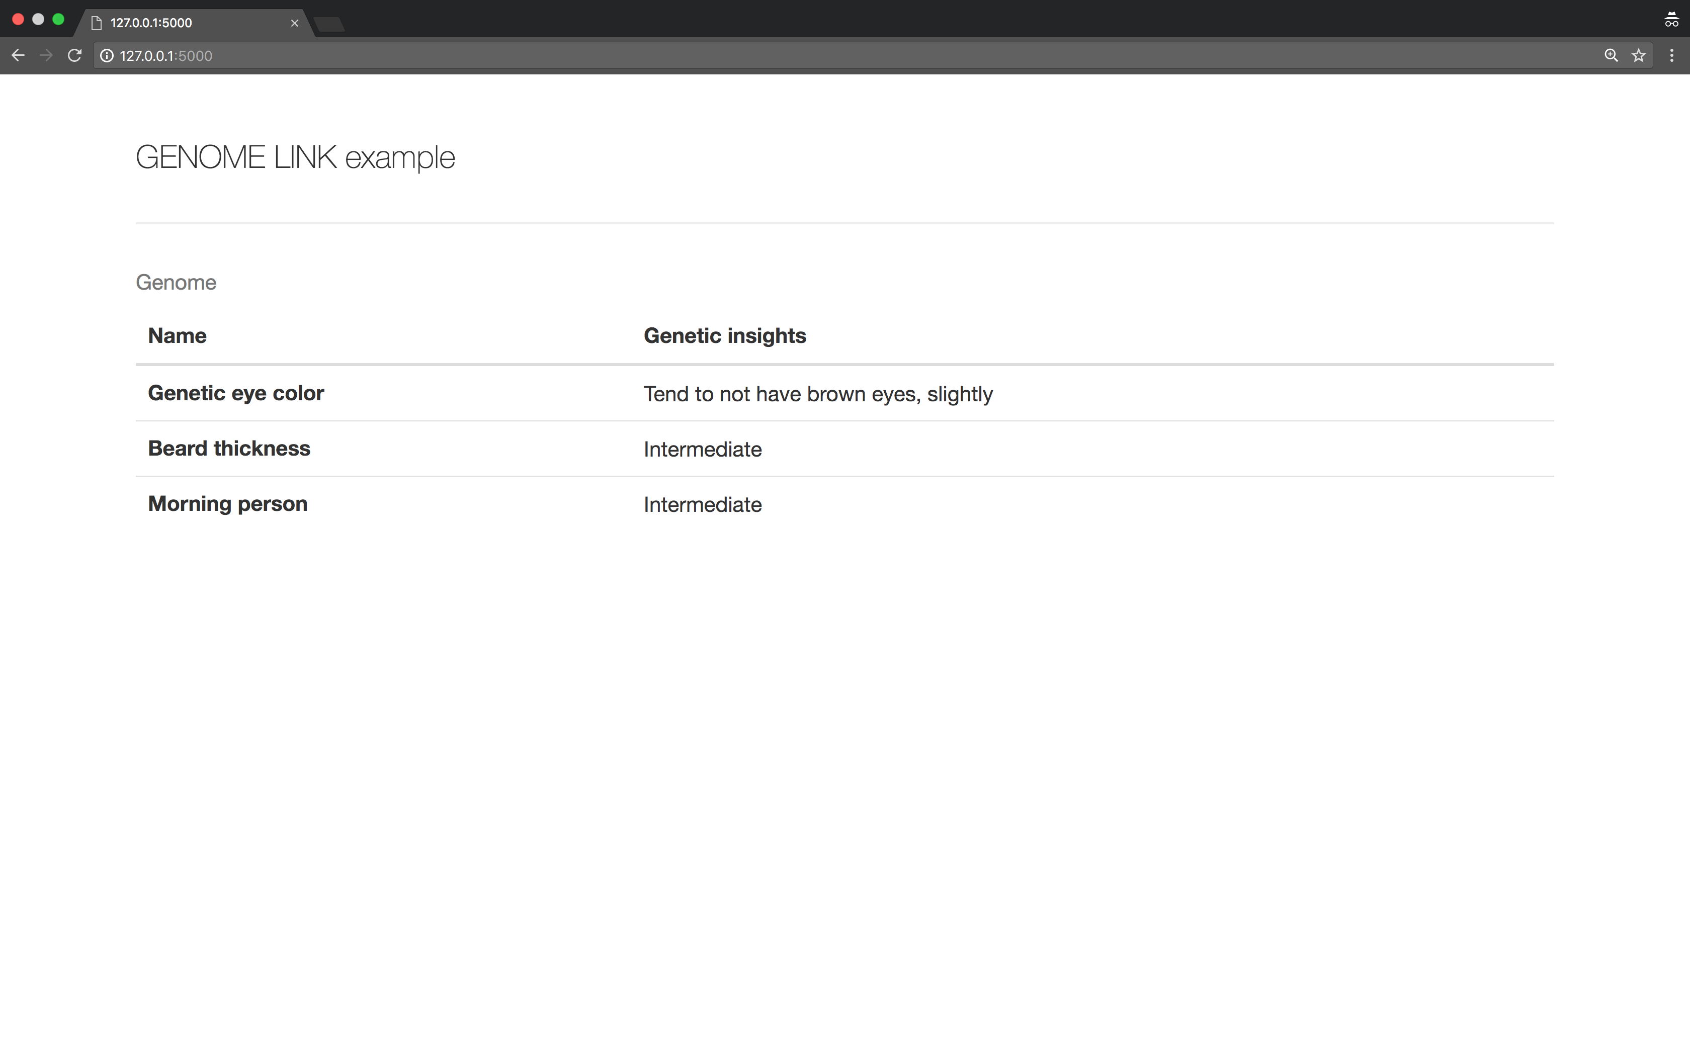Click the Genetic insights column header

[x=725, y=336]
